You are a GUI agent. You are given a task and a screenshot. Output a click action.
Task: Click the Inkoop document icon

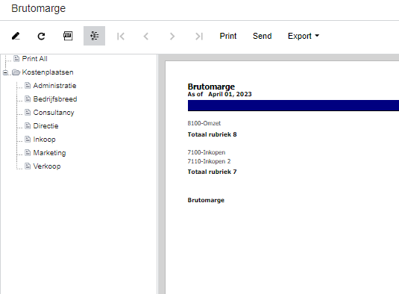[28, 140]
